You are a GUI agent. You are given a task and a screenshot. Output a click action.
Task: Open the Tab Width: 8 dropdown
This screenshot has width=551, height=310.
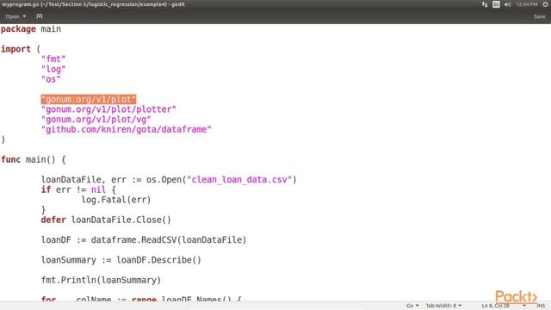coord(443,306)
